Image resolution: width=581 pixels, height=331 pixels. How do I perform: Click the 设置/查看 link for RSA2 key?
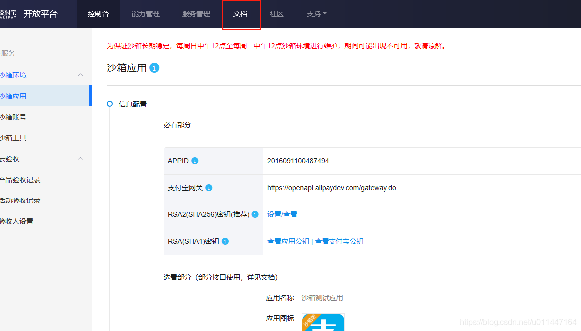[282, 214]
